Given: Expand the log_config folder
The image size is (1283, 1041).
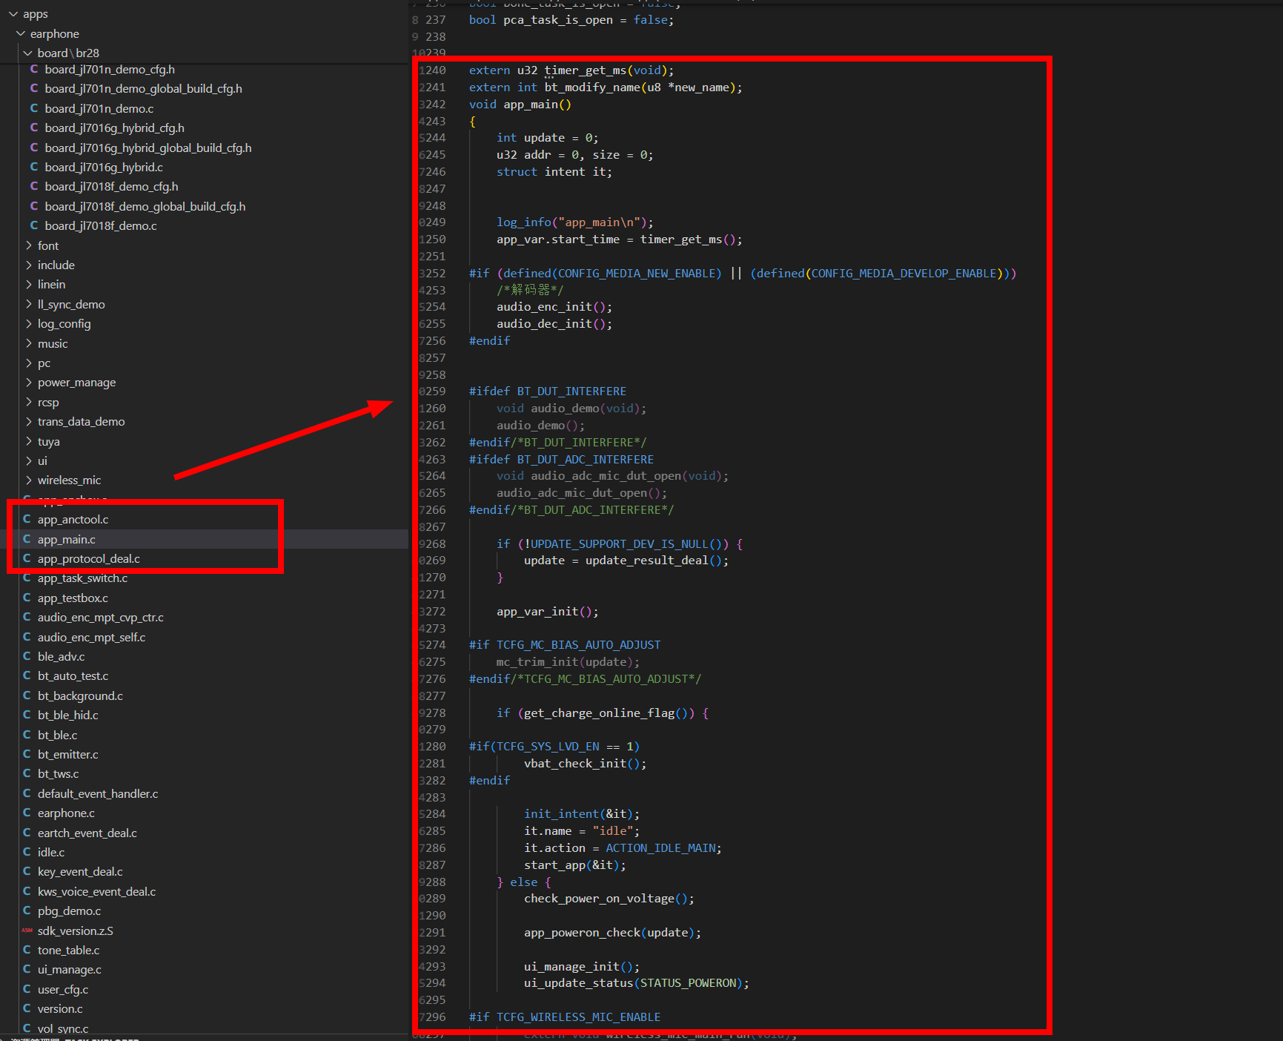Looking at the screenshot, I should coord(28,323).
